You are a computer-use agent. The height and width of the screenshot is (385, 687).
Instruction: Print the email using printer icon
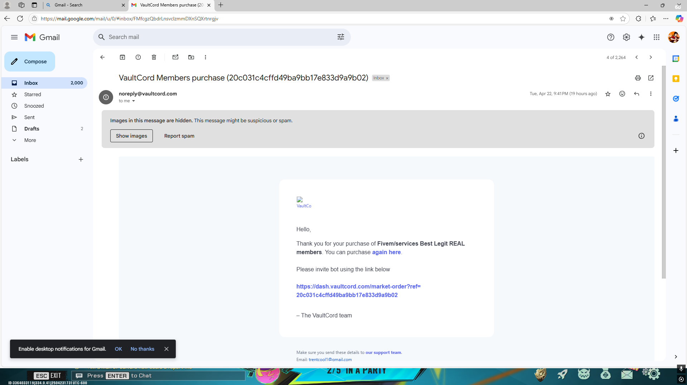[x=638, y=78]
